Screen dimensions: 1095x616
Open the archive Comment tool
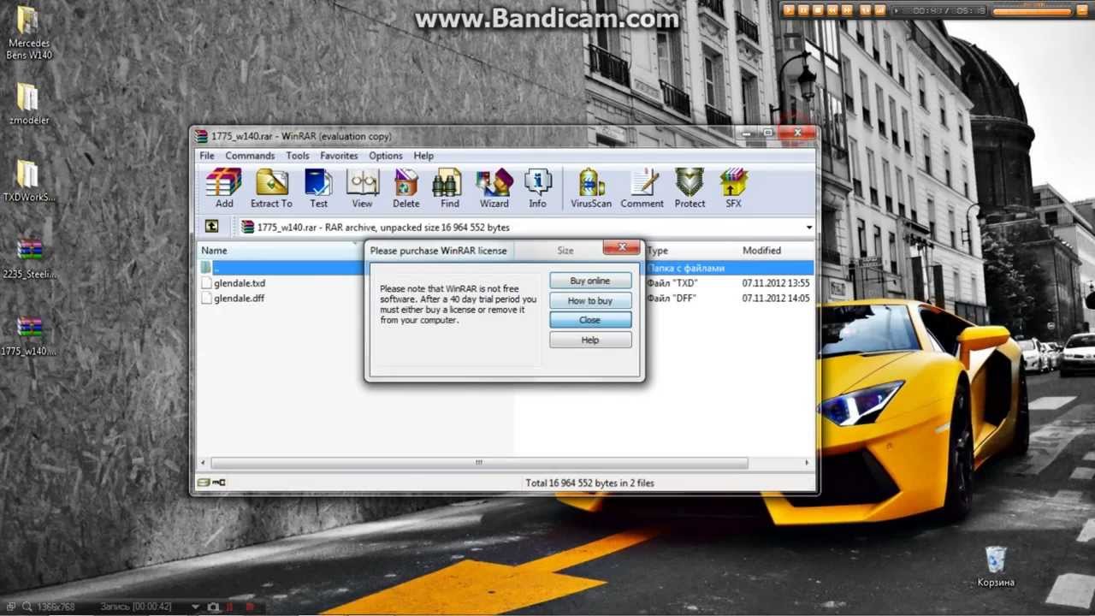coord(642,188)
